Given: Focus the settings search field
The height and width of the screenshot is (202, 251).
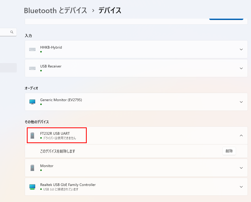Looking at the screenshot, I should [x=5, y=32].
